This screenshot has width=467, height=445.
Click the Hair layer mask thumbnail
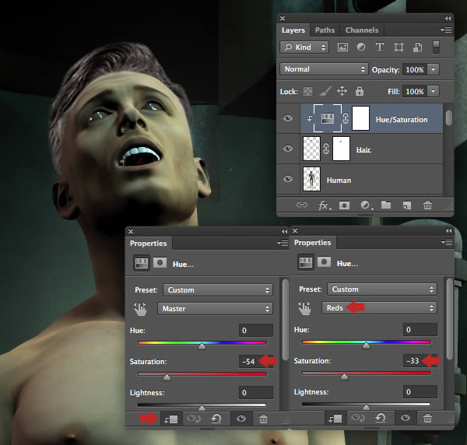(341, 149)
